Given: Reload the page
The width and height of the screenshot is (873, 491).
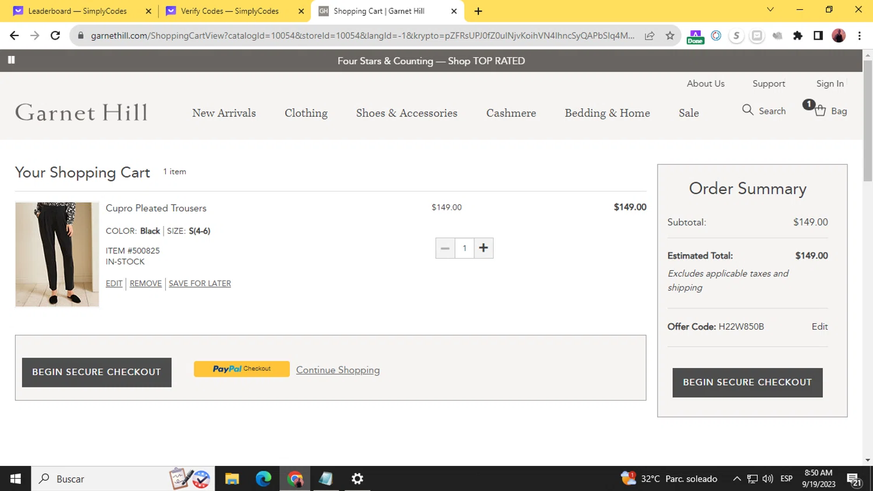Looking at the screenshot, I should coord(55,36).
